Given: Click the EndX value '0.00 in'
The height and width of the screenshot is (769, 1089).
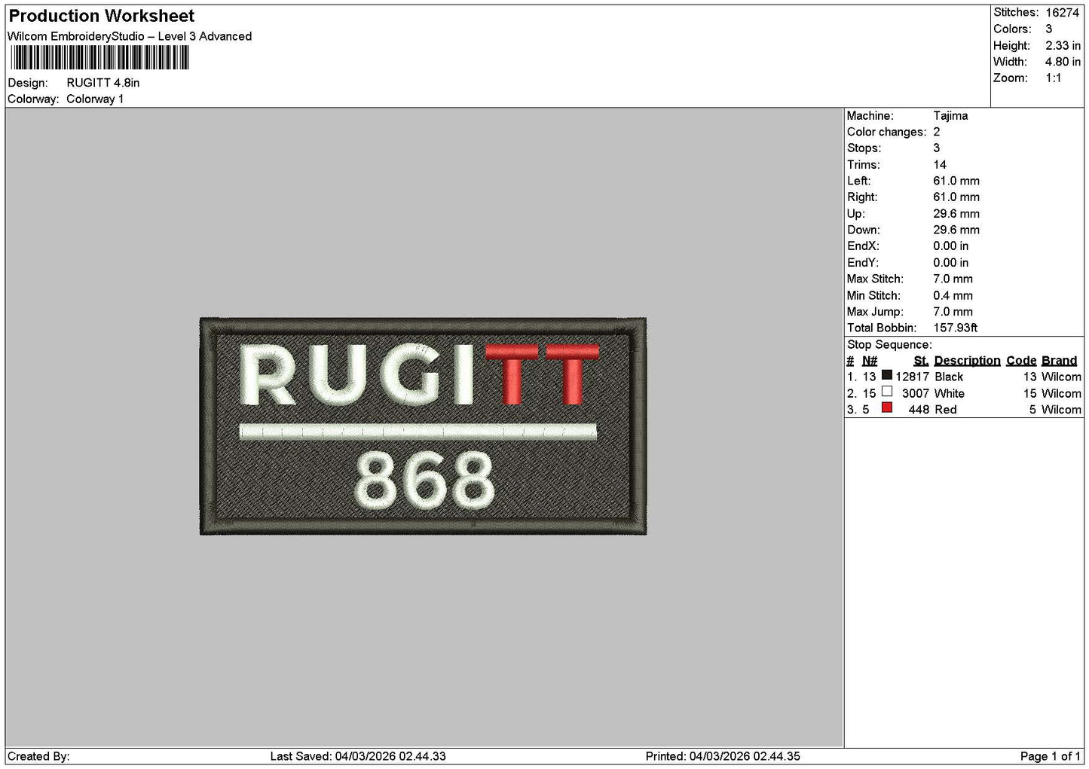Looking at the screenshot, I should [x=951, y=246].
